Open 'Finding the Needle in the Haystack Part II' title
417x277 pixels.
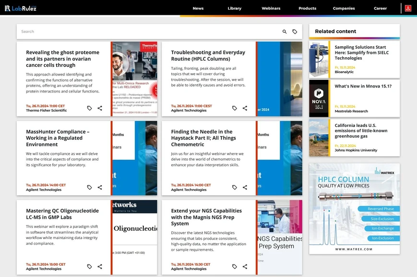click(203, 138)
